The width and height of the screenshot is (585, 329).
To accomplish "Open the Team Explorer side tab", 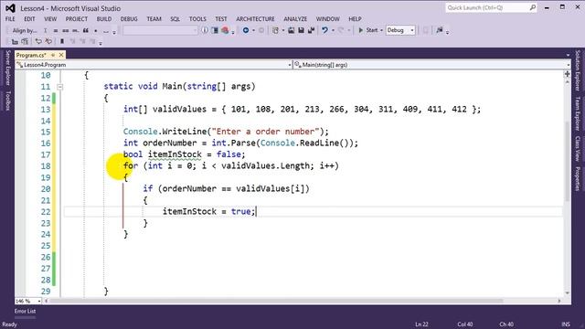I will click(578, 113).
